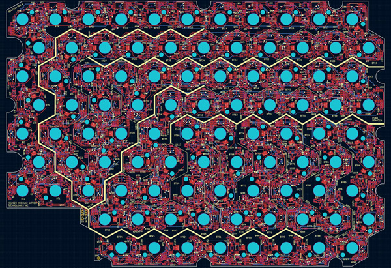The height and width of the screenshot is (268, 391).
Task: Select the BT2 cyan pad at bottom-left
Action: coord(22,189)
